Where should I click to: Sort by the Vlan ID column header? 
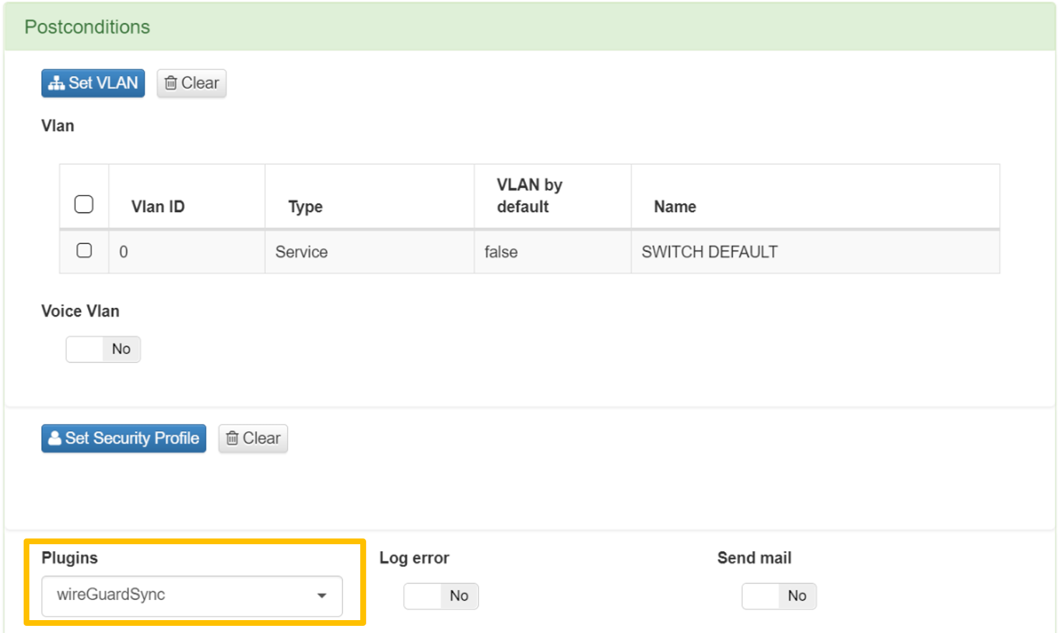point(158,207)
